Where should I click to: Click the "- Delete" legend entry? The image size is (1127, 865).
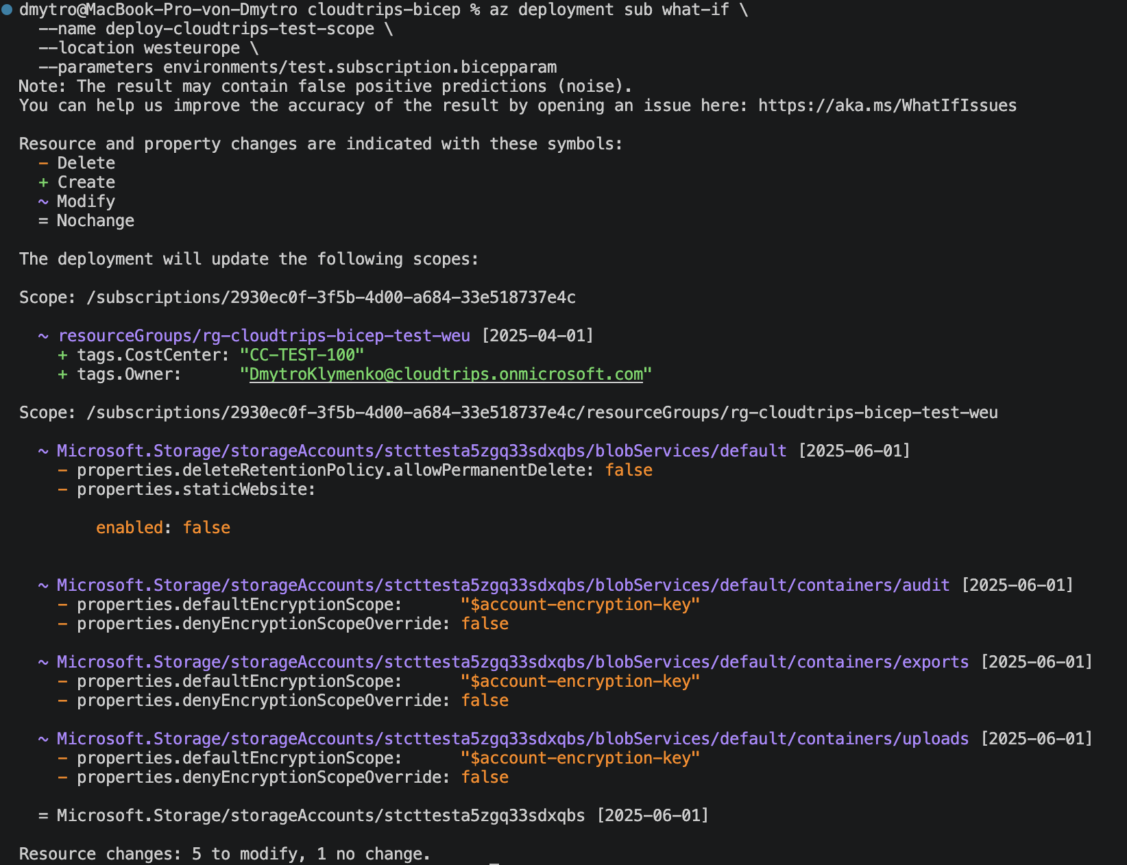point(77,163)
